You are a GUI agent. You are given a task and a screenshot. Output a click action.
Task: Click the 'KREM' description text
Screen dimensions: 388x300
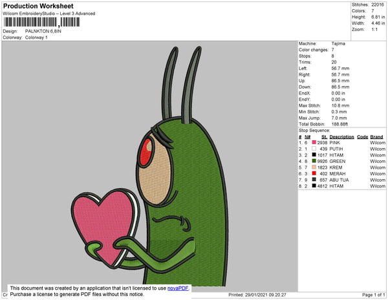click(336, 167)
